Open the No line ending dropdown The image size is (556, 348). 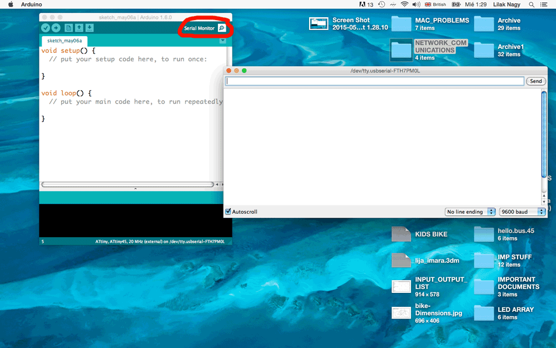(470, 212)
